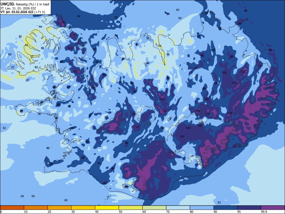285x214 pixels.
Task: Click the dark orange 0–10 legend swatch
Action: [x=12, y=208]
